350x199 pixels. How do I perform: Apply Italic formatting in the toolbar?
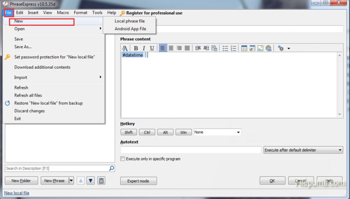tap(144, 48)
